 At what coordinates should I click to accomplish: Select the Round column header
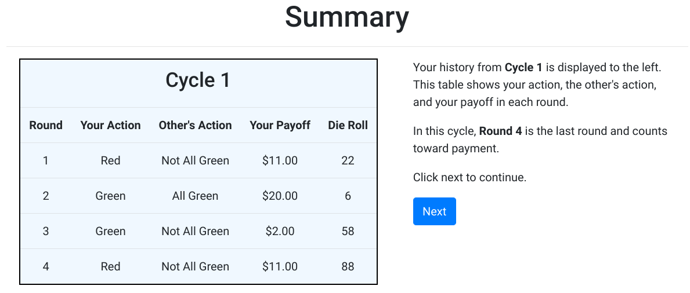(46, 125)
